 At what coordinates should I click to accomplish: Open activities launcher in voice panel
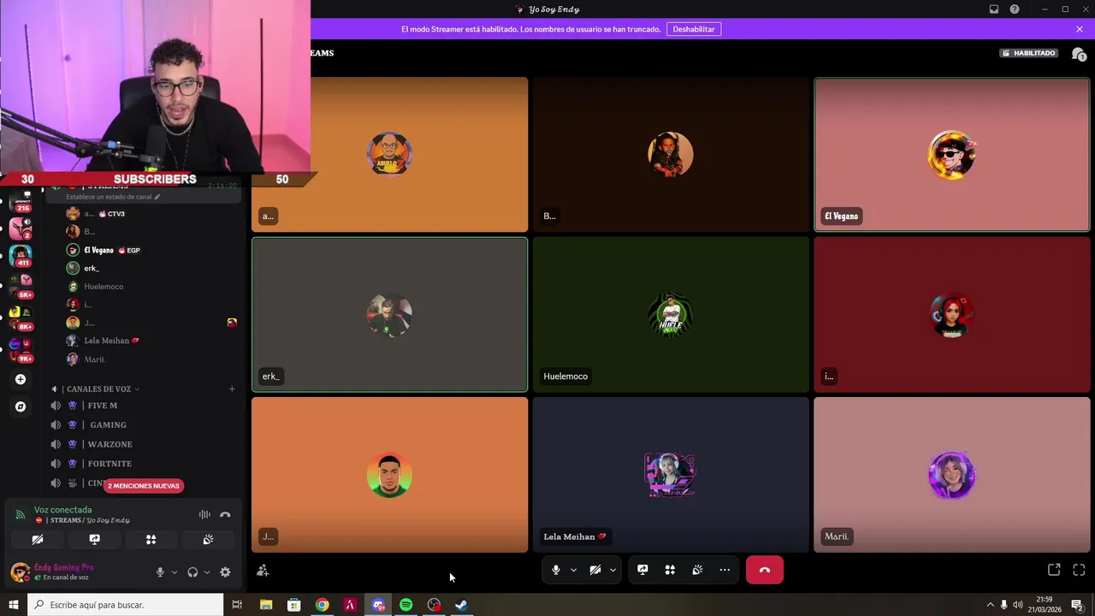tap(151, 540)
